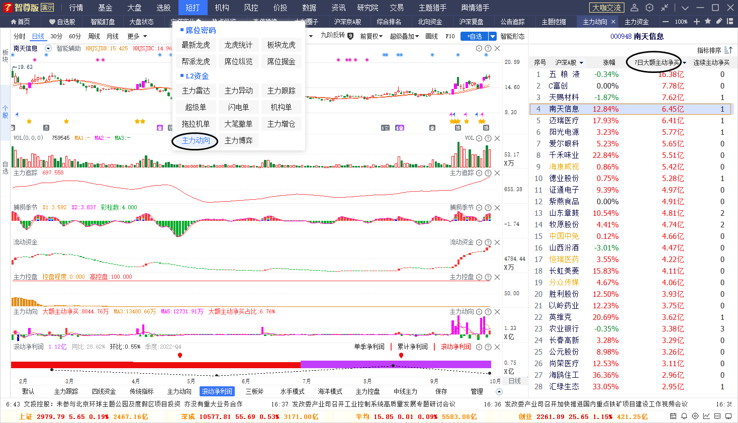Switch chart to 60分 period
Image resolution: width=738 pixels, height=423 pixels.
75,36
